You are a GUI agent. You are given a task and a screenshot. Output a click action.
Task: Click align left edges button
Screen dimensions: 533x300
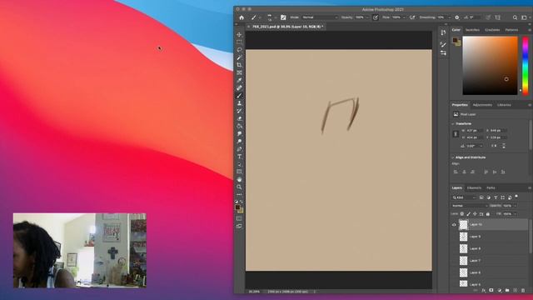(x=456, y=172)
